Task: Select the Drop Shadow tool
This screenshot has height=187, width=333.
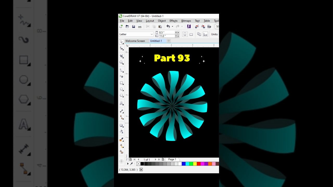Action: click(x=121, y=125)
